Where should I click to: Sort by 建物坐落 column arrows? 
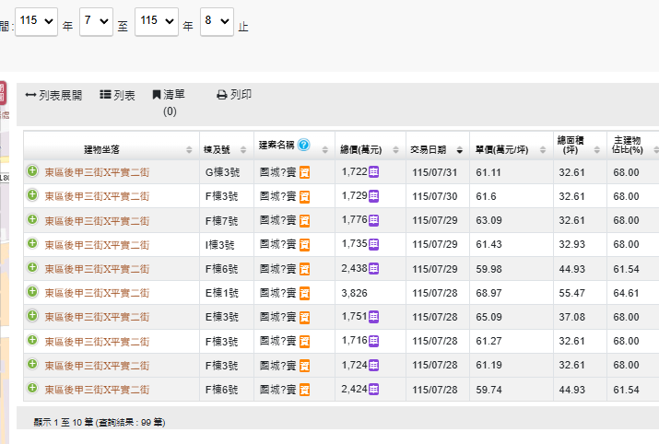coord(189,150)
